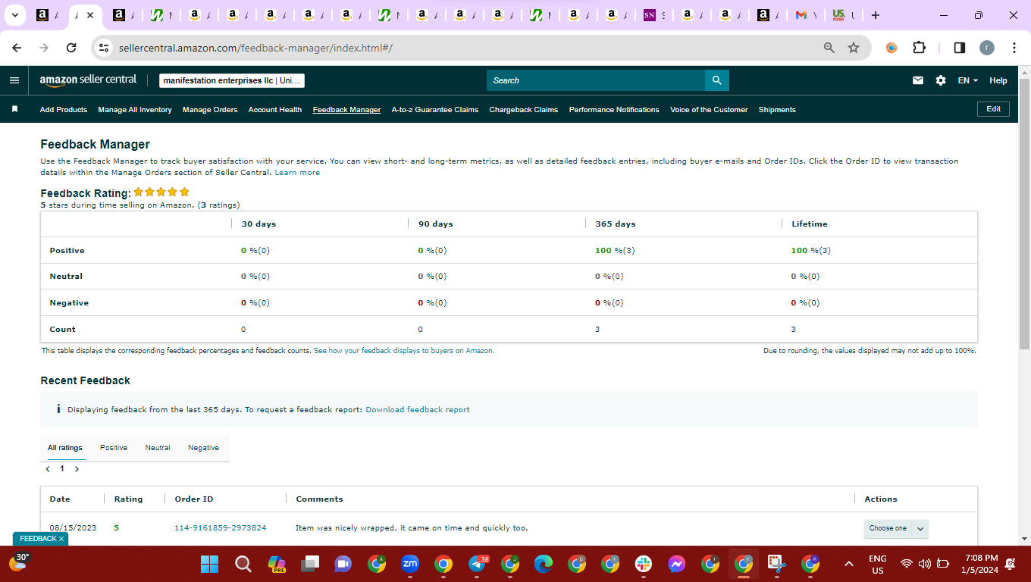Go to Shipments

777,110
